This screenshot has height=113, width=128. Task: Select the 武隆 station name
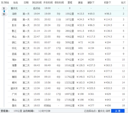(14, 20)
